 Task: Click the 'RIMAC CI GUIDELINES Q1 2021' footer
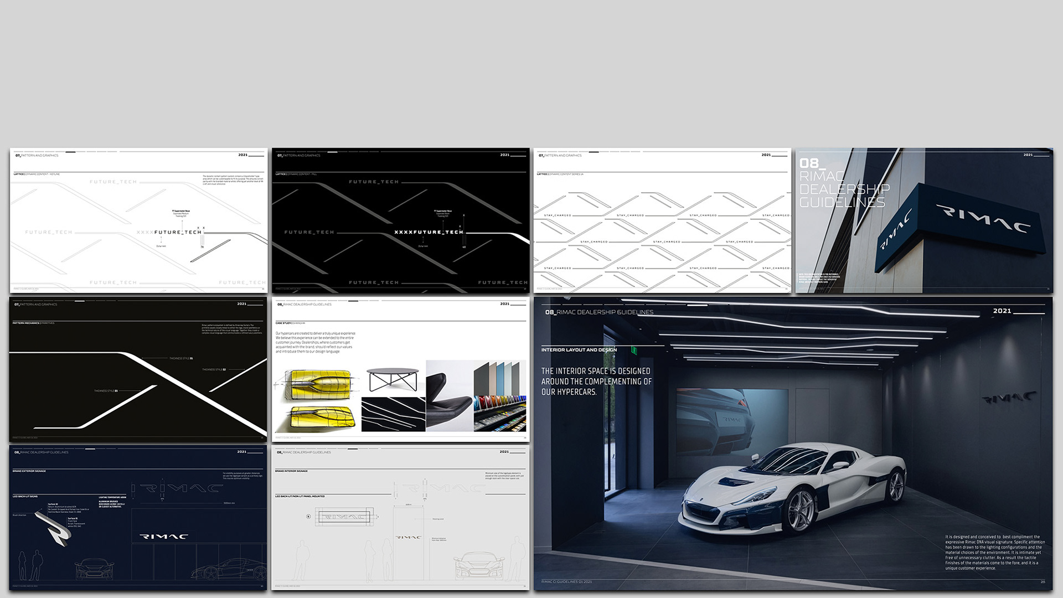(x=566, y=582)
